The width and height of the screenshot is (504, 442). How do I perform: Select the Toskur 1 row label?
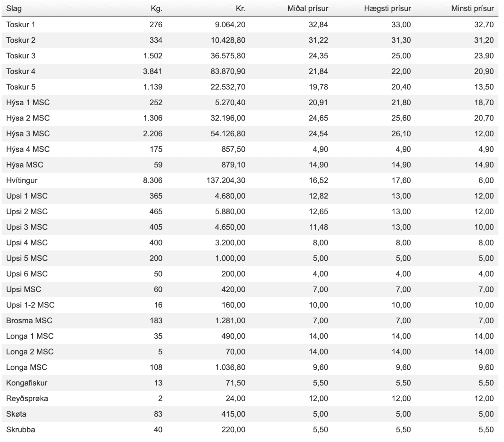(x=21, y=24)
